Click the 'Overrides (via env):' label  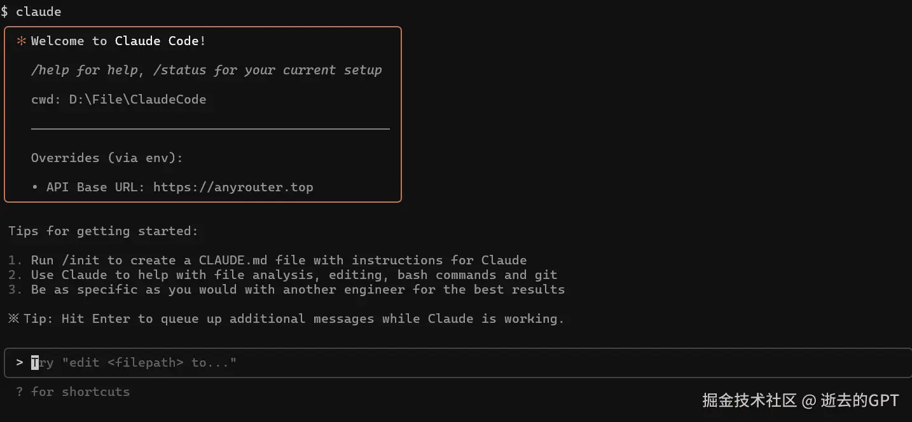pyautogui.click(x=107, y=158)
